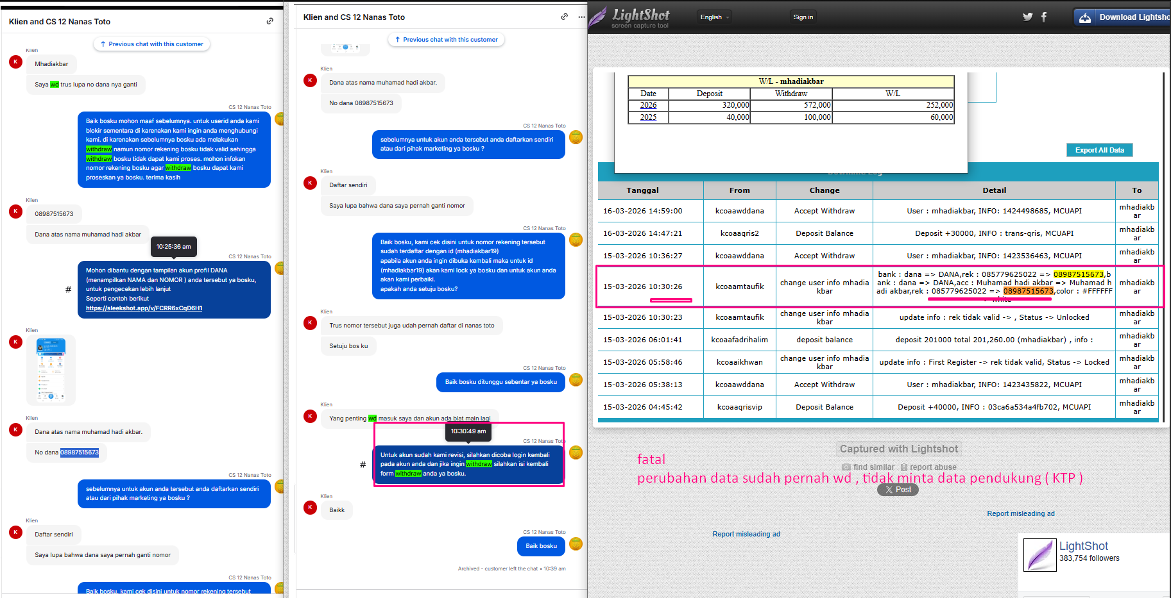1171x598 pixels.
Task: Click the LightShot feather logo in header
Action: click(x=597, y=17)
